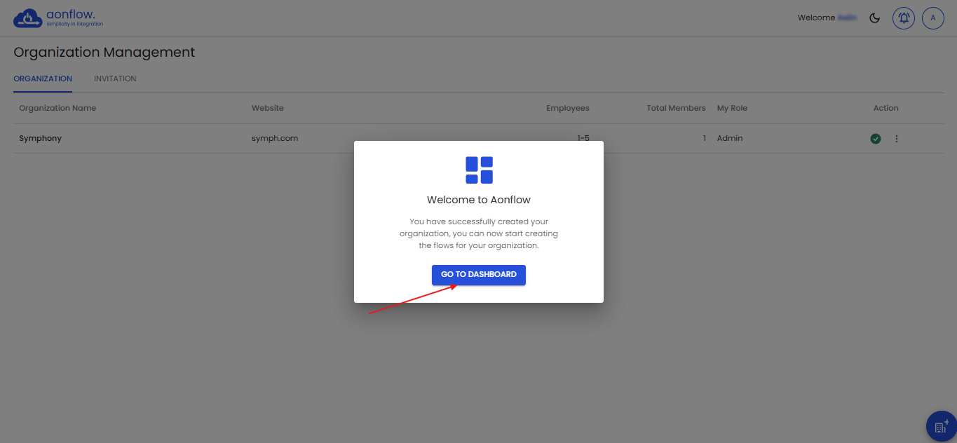Click the Organization Name column header

pyautogui.click(x=57, y=108)
